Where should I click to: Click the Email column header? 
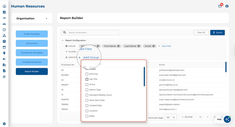162,65
